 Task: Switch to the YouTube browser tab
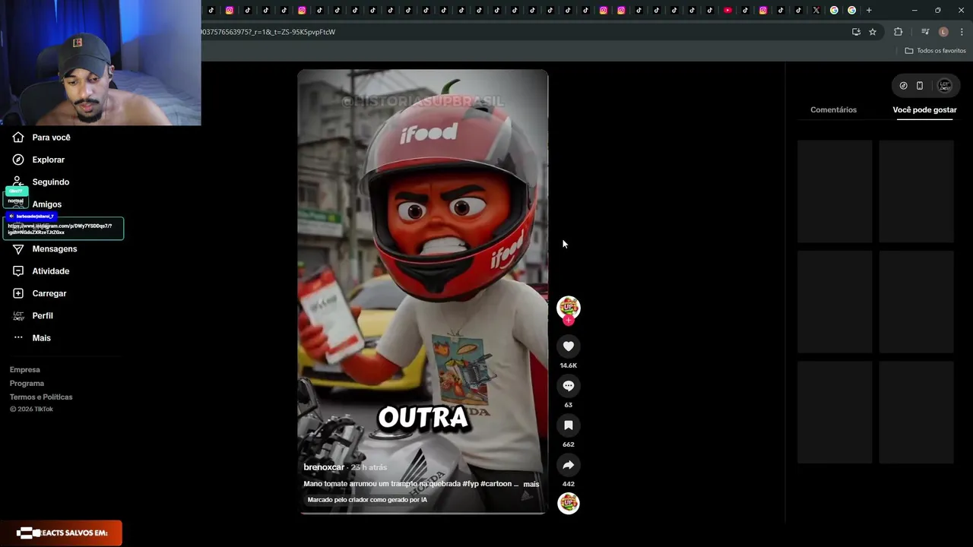(x=727, y=11)
